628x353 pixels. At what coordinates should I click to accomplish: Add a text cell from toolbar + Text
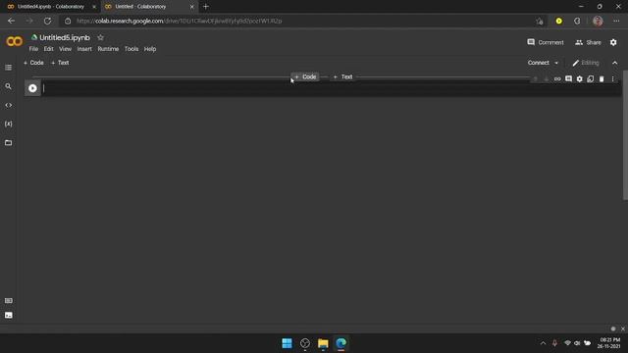[60, 63]
